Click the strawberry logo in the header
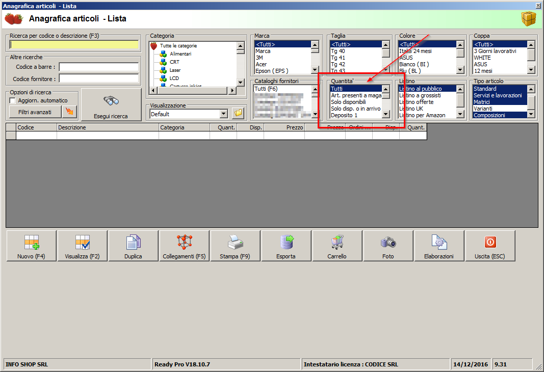This screenshot has height=372, width=544. (14, 19)
